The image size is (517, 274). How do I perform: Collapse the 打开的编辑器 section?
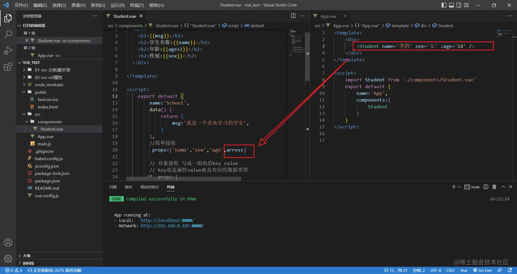(x=19, y=26)
